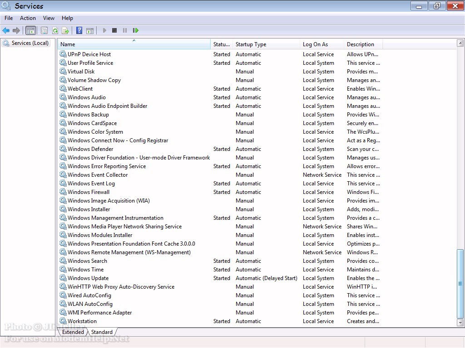Select the Windows Color System service name

[x=95, y=131]
